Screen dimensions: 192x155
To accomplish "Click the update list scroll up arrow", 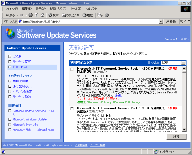I will point(184,68).
